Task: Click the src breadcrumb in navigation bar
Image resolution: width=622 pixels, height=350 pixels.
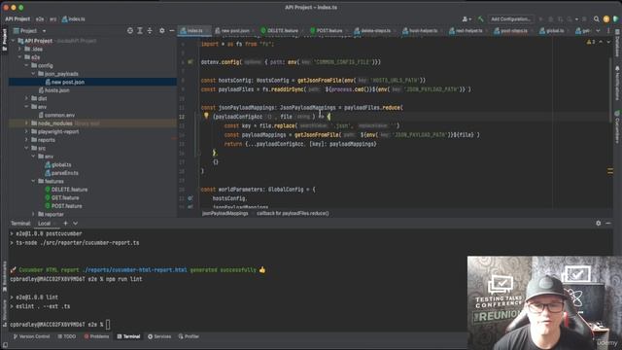Action: click(52, 19)
